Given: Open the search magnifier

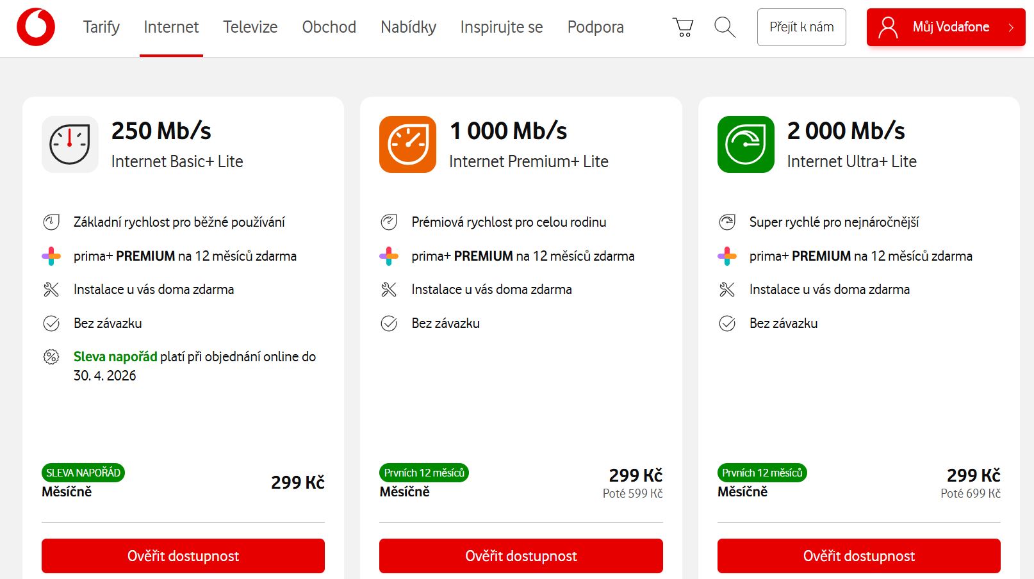Looking at the screenshot, I should [x=725, y=27].
